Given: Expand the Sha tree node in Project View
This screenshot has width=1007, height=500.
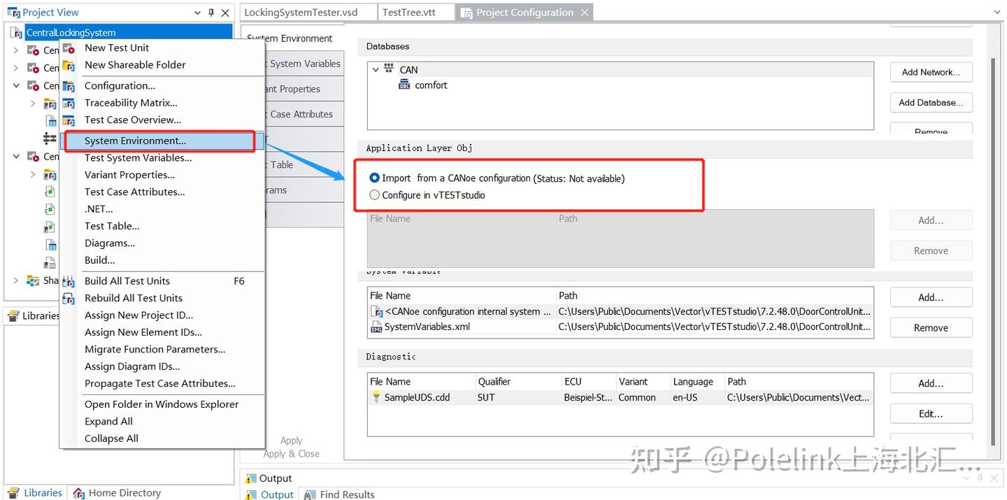Looking at the screenshot, I should (17, 280).
